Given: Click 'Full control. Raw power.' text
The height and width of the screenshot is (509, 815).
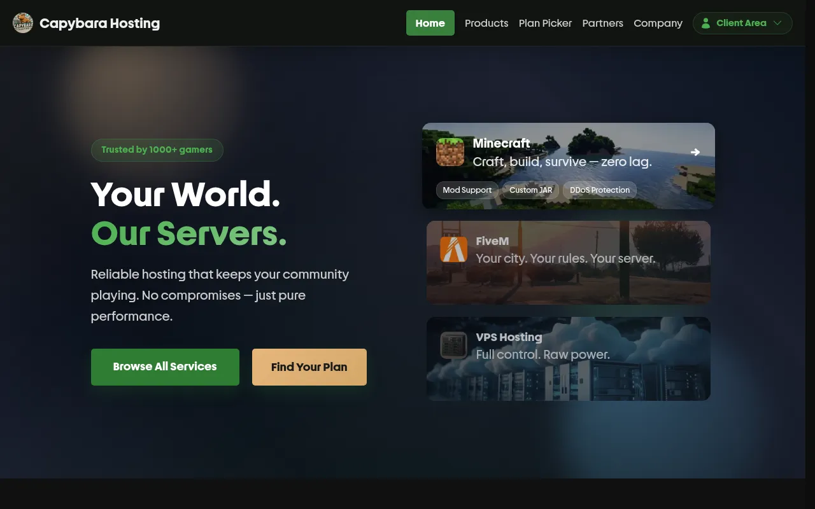Looking at the screenshot, I should coord(543,354).
